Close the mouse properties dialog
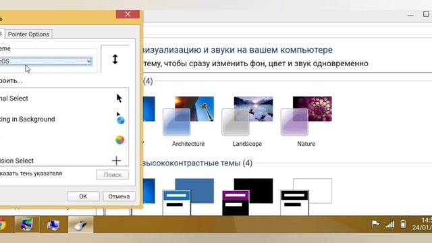The height and width of the screenshot is (243, 432). (x=128, y=14)
